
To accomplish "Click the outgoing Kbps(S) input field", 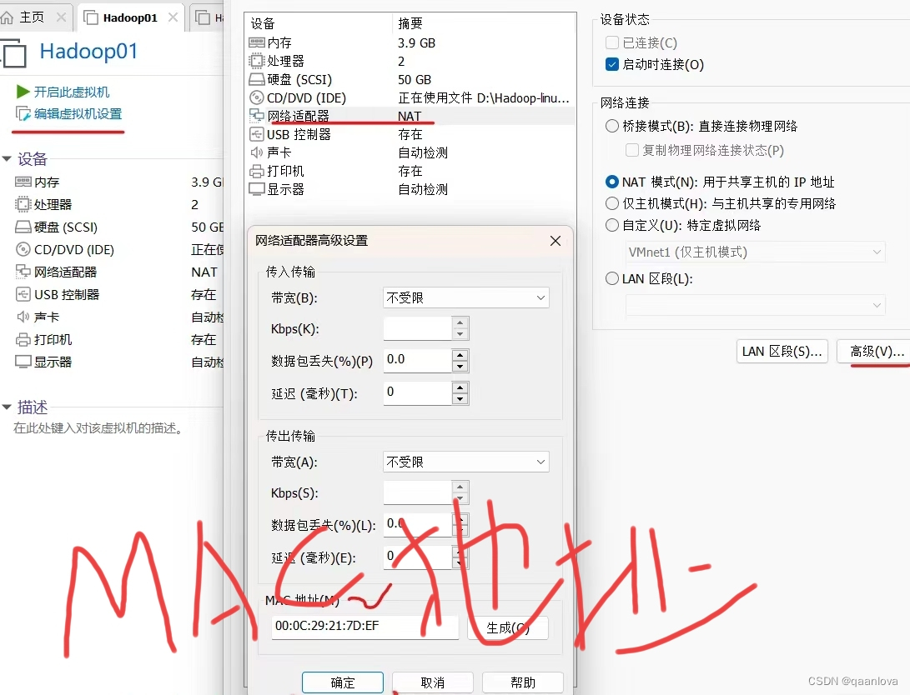I will (x=418, y=492).
